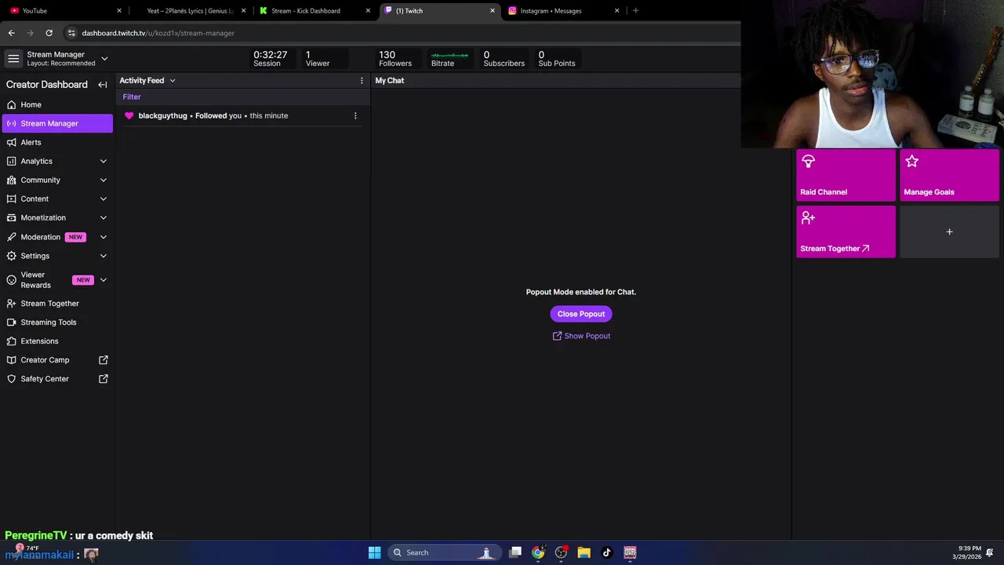Open Activity Feed three-dot options

tap(362, 81)
